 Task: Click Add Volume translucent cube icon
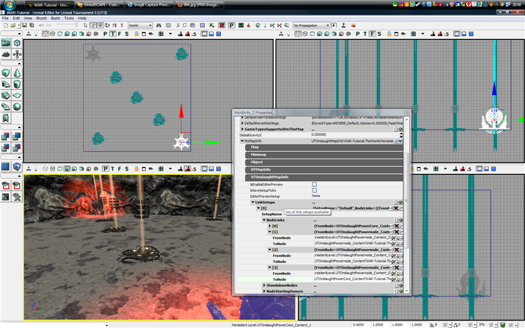[17, 166]
